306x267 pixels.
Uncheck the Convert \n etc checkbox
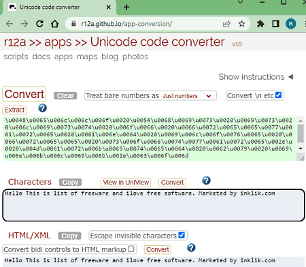click(278, 95)
